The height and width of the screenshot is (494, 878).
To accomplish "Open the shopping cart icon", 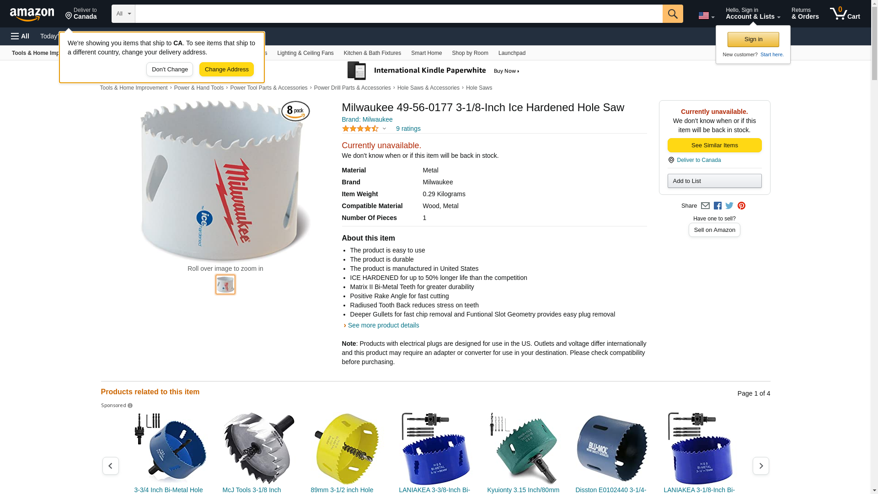I will [845, 14].
